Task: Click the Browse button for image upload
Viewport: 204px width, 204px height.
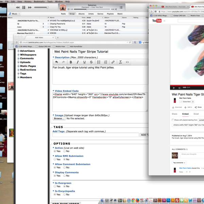Action: point(59,119)
